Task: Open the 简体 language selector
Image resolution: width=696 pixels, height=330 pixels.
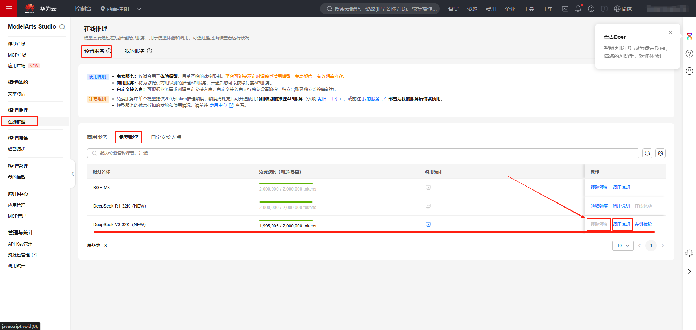Action: click(623, 9)
